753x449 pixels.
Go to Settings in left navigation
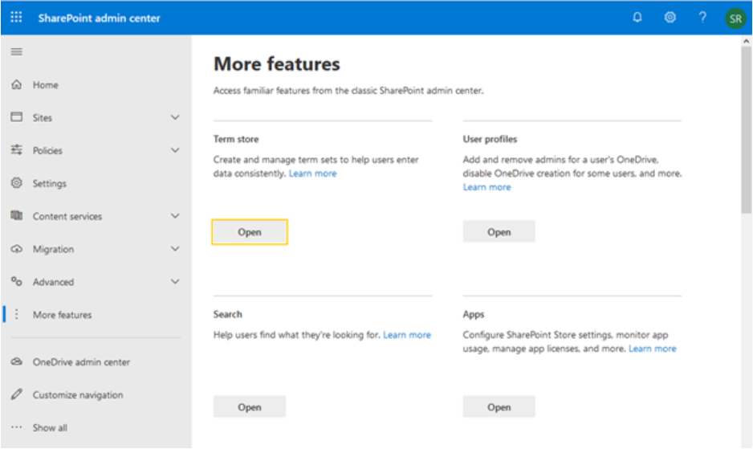pyautogui.click(x=49, y=183)
